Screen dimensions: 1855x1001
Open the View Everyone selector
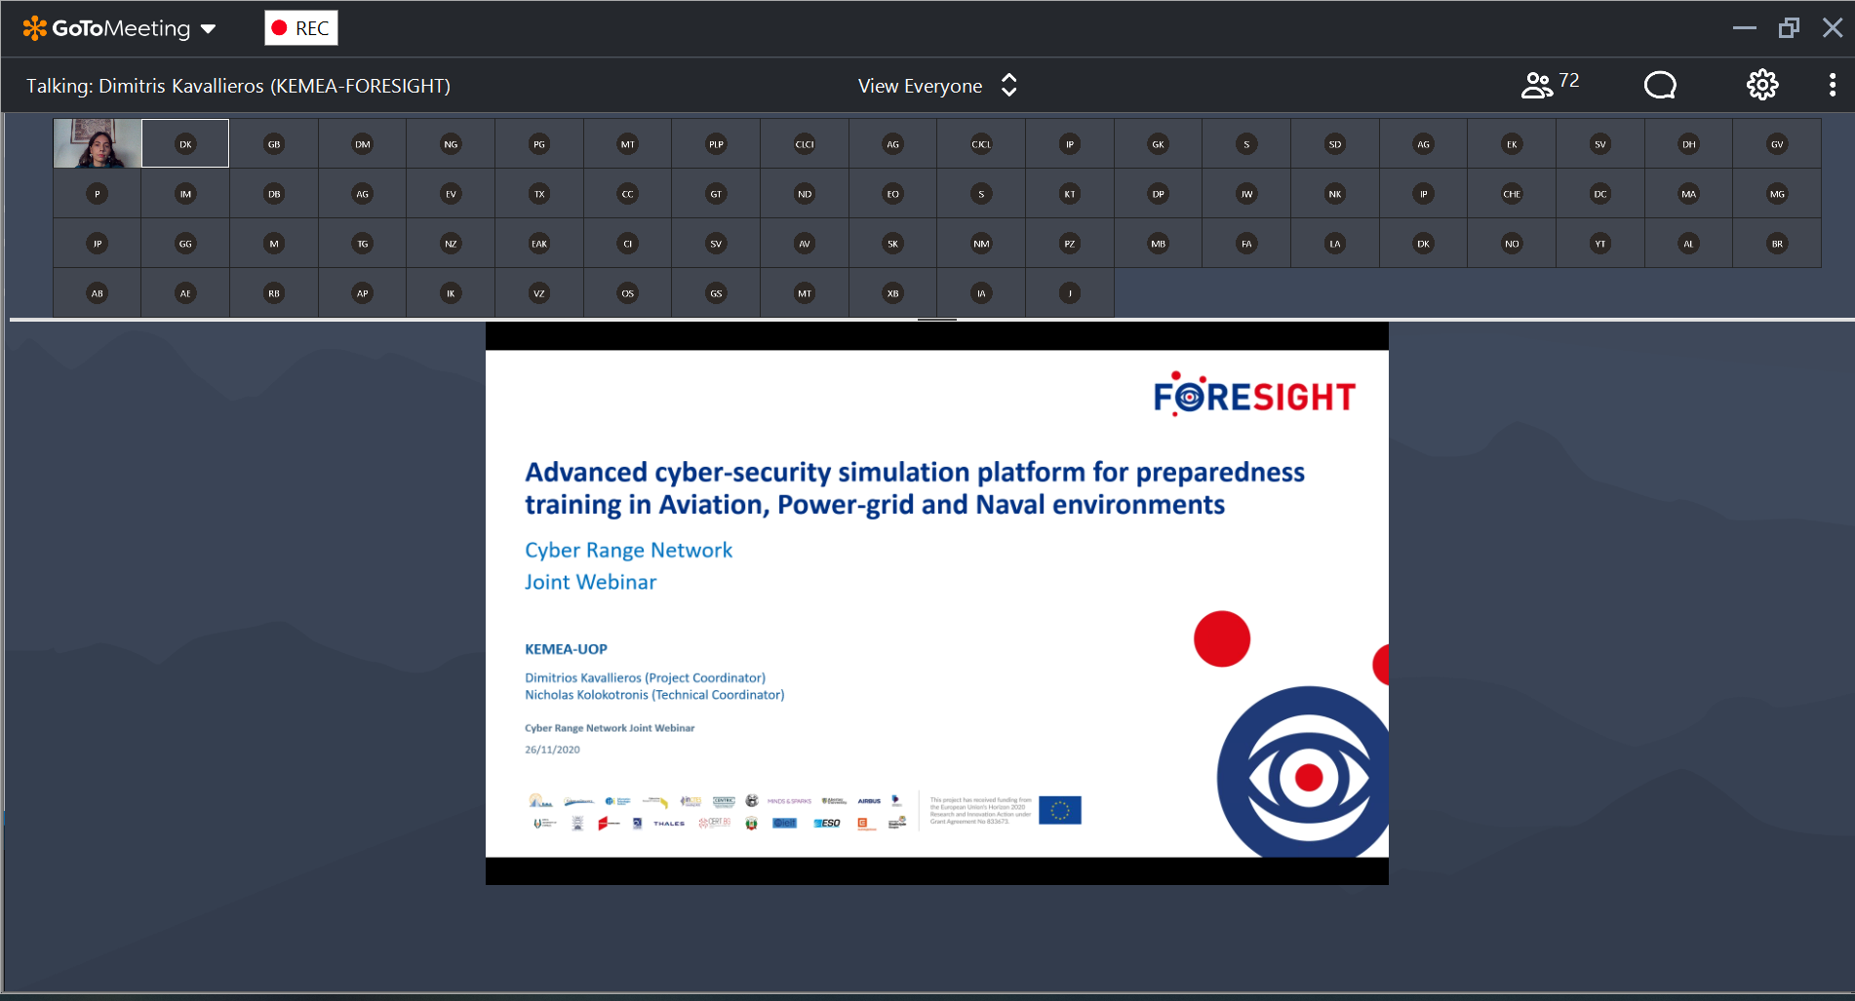coord(920,86)
